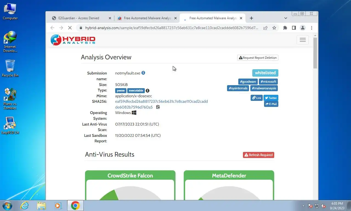Click the #microsoft tag
The width and height of the screenshot is (351, 211).
[x=268, y=82]
